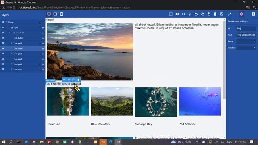Hide the Ion-grid layer without child count
The width and height of the screenshot is (258, 145).
[3, 59]
